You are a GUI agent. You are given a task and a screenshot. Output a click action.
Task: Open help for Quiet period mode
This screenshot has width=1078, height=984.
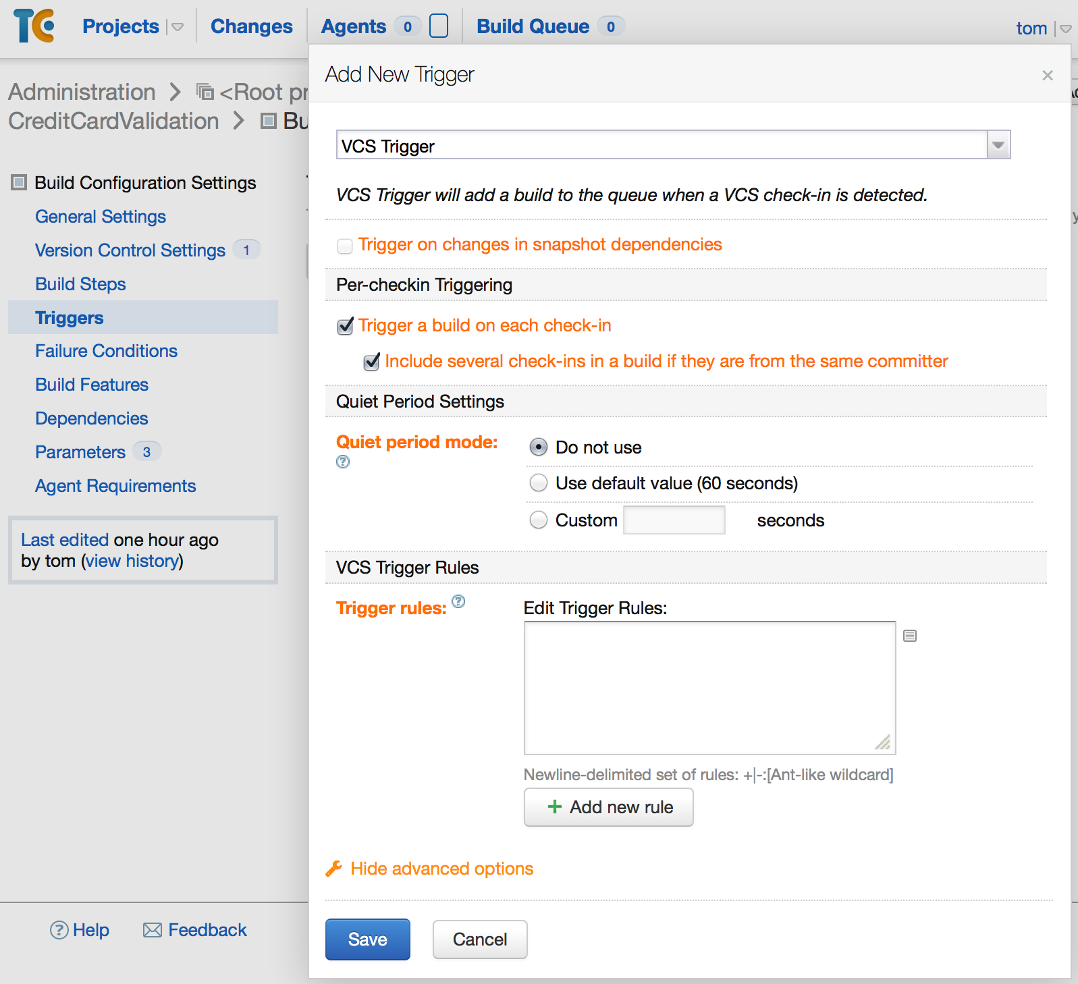(343, 462)
